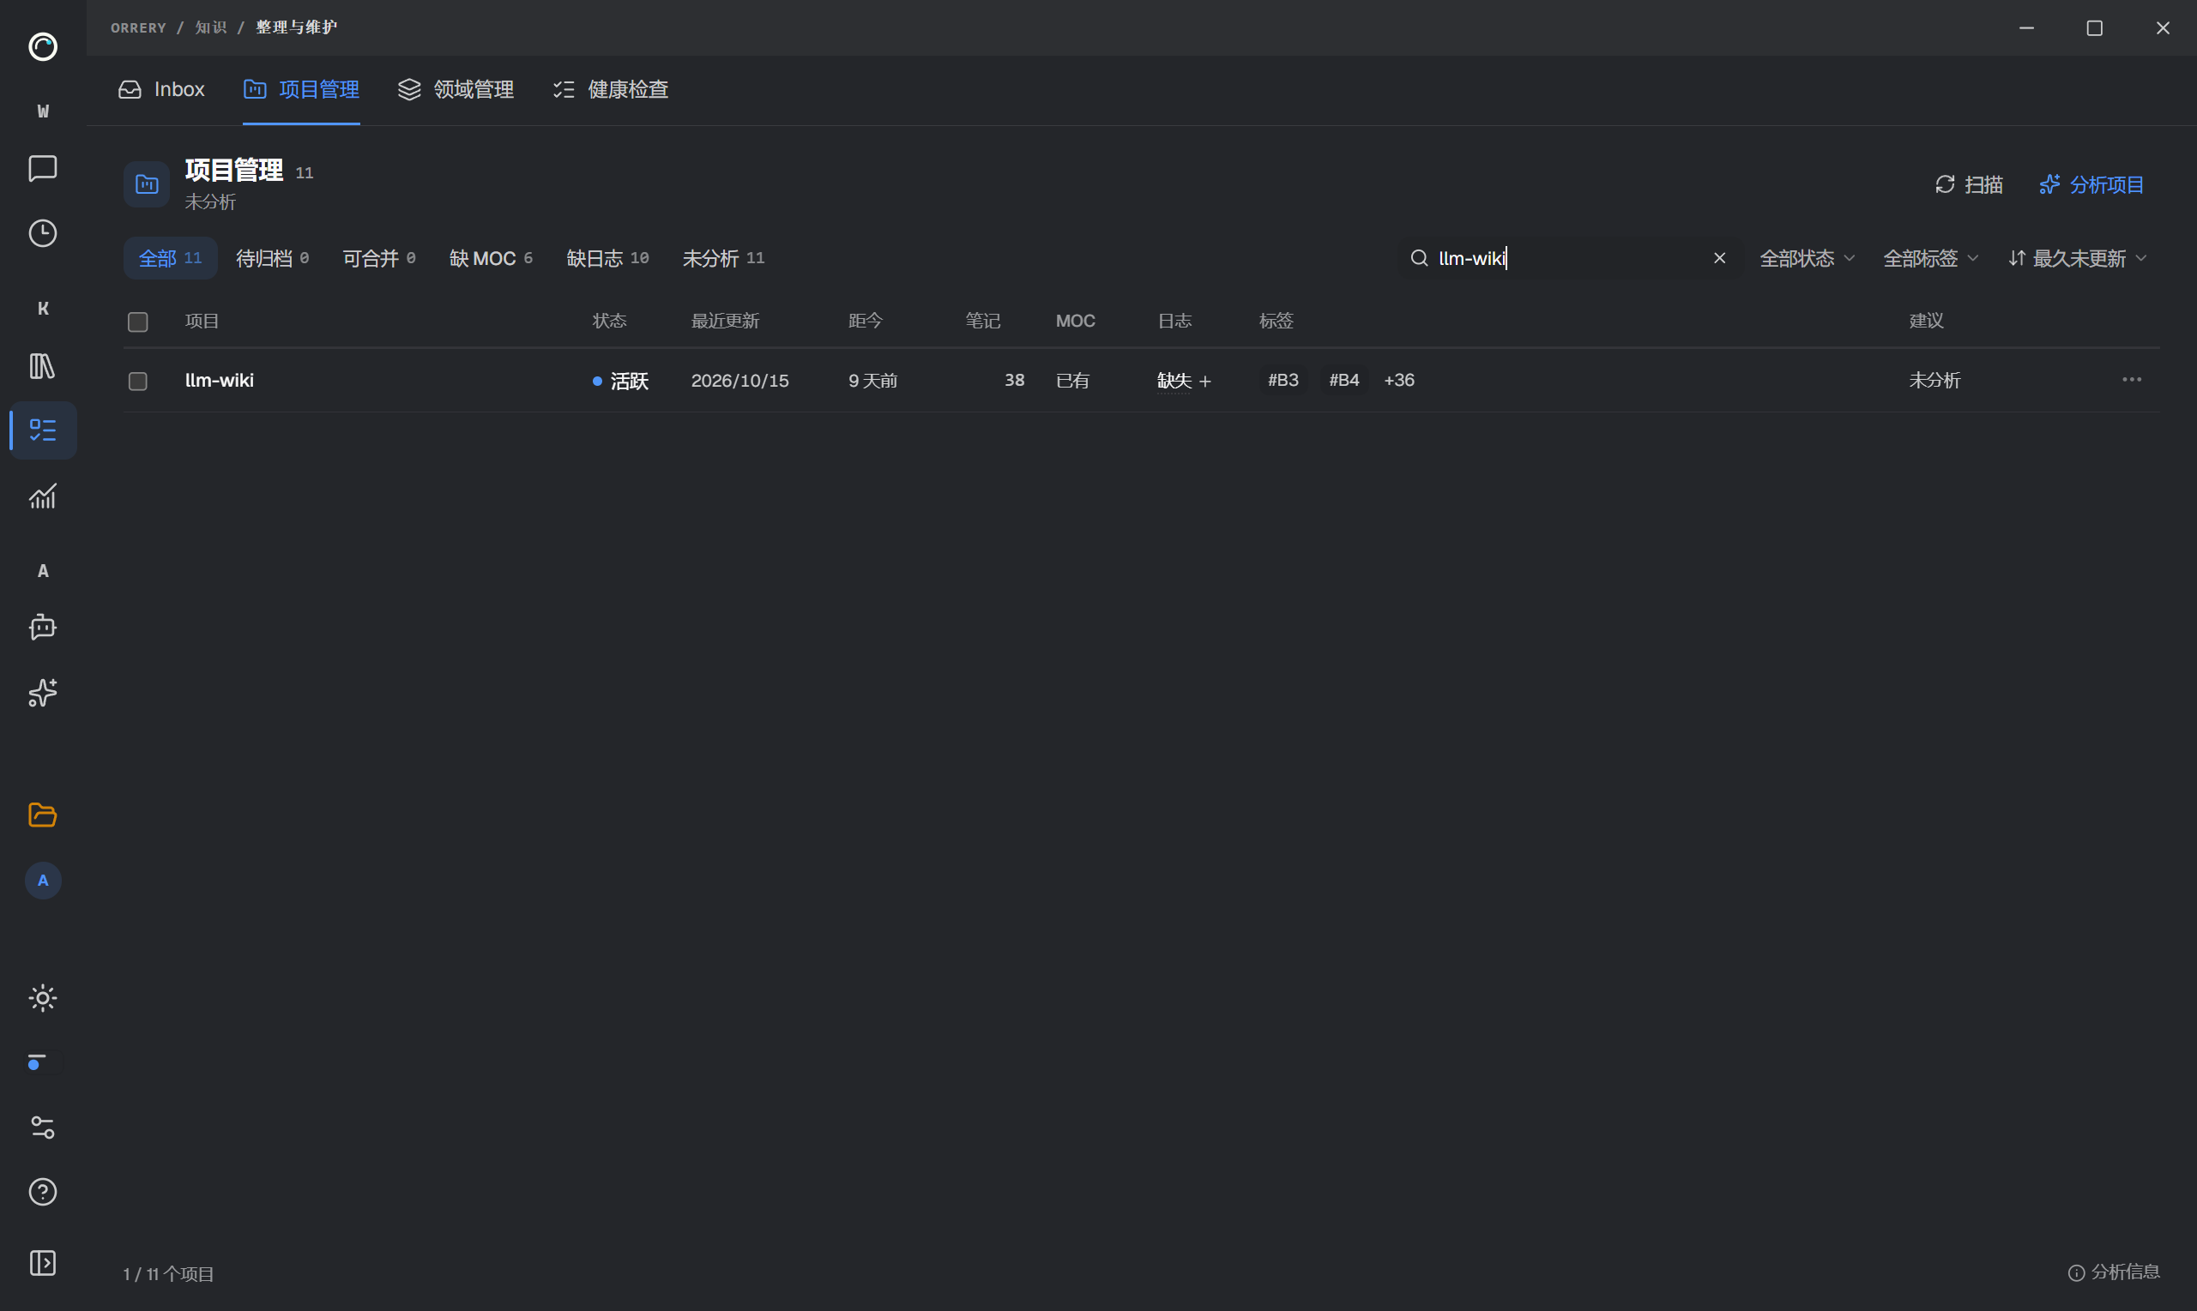Open 分析信息 link at bottom
The height and width of the screenshot is (1311, 2197).
coord(2115,1272)
